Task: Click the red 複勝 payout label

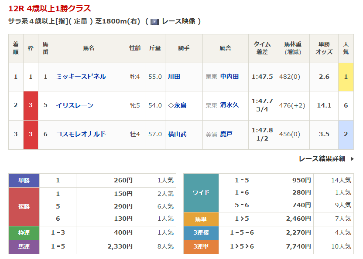Action: pyautogui.click(x=24, y=207)
